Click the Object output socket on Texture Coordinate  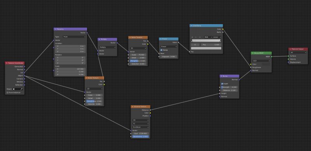pos(24,76)
